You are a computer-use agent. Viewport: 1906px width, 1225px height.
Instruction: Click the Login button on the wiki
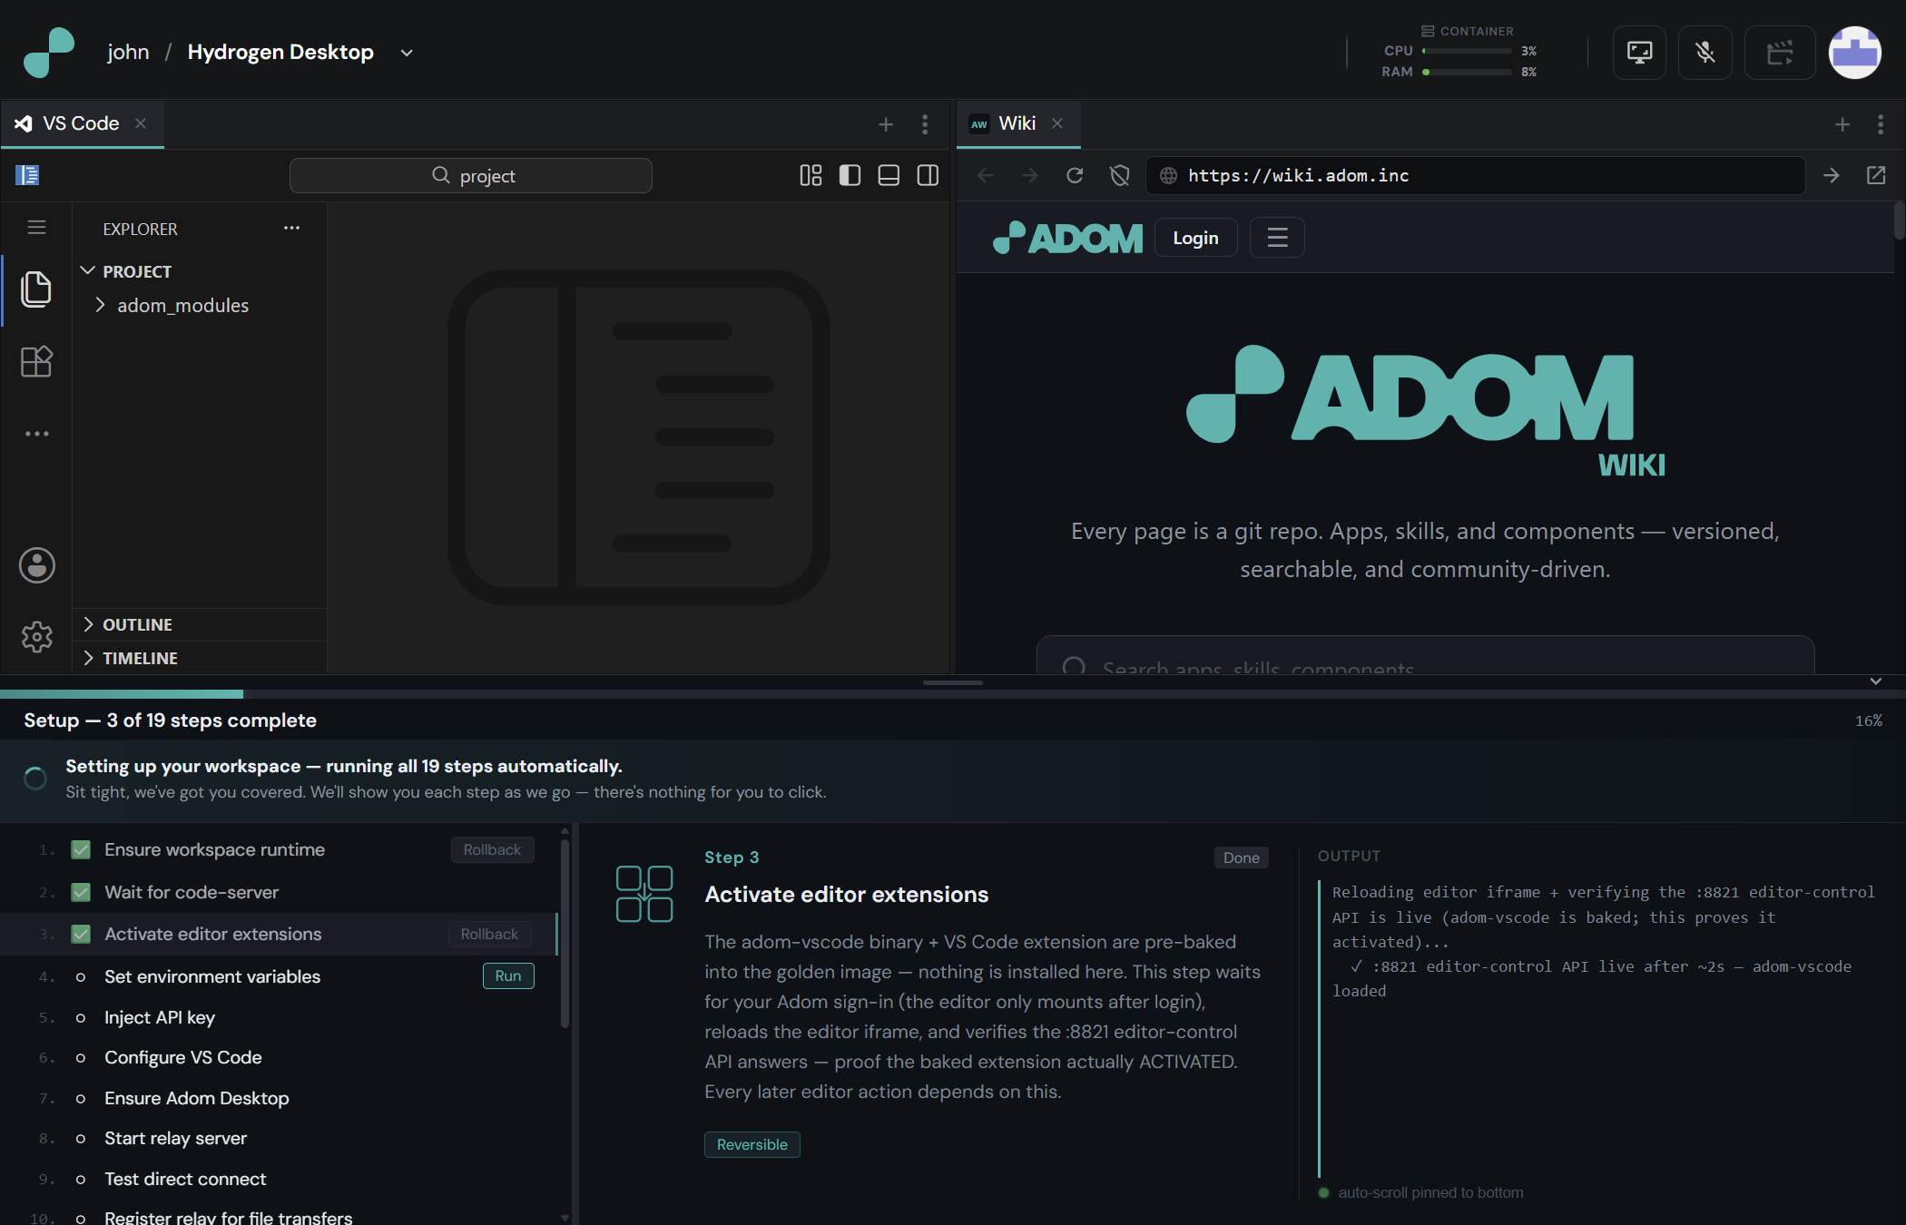1195,238
